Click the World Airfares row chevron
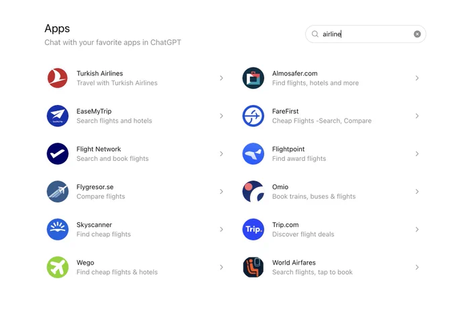 point(417,267)
